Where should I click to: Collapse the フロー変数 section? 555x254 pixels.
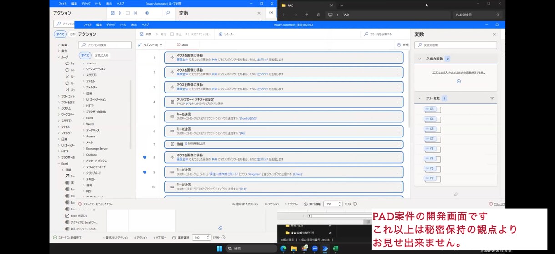420,98
